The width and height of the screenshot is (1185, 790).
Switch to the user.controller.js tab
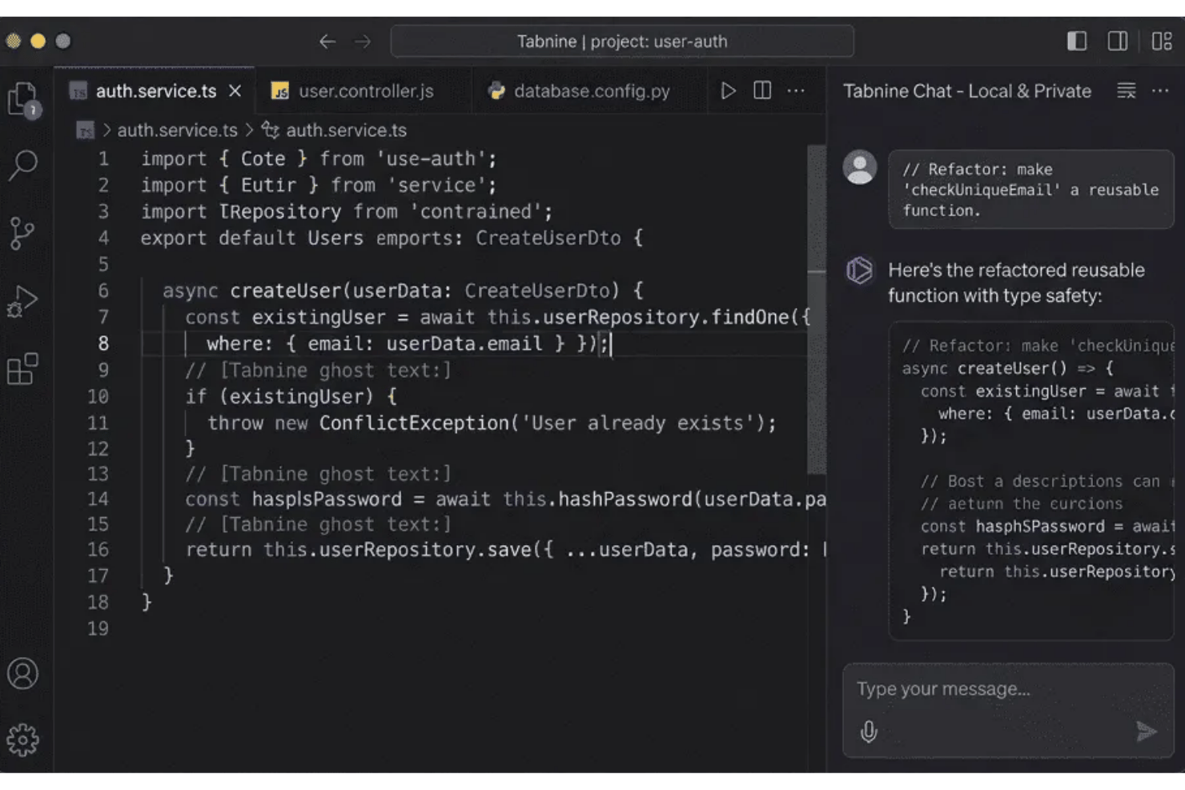coord(353,91)
